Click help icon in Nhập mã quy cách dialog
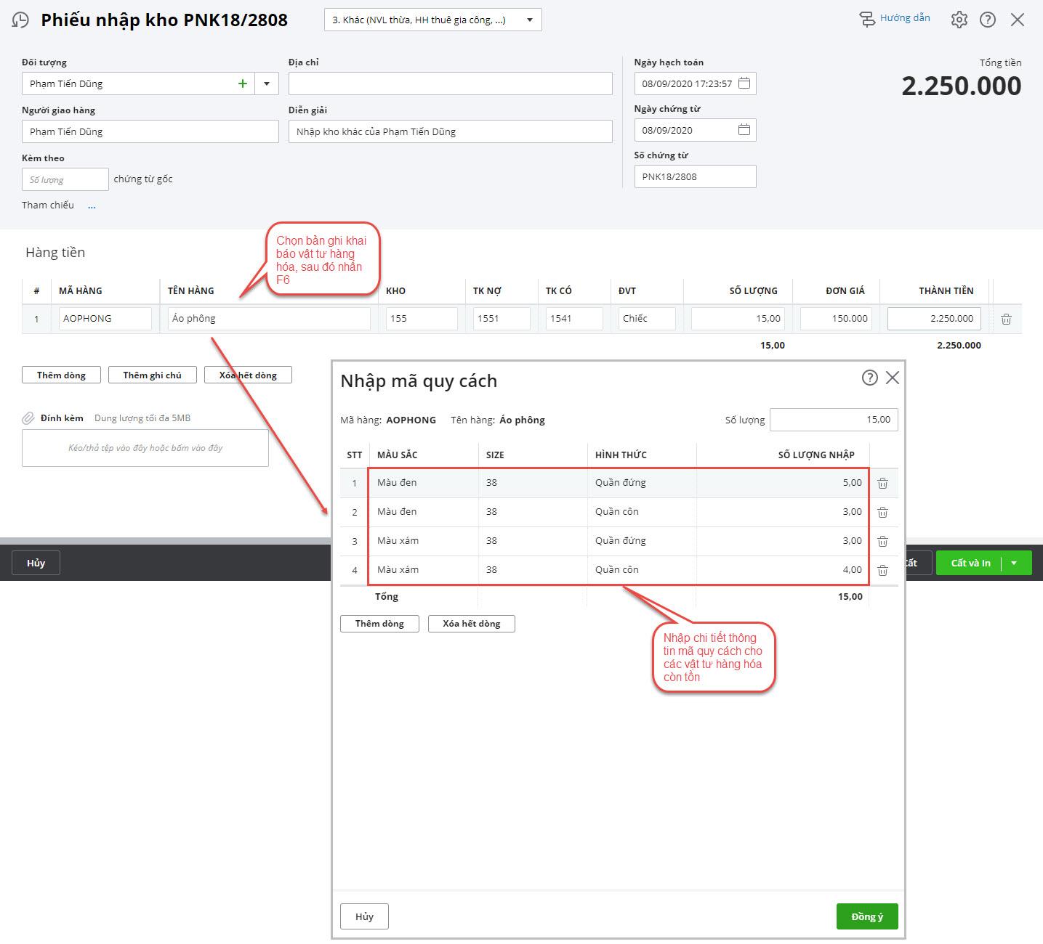This screenshot has width=1043, height=944. (869, 378)
